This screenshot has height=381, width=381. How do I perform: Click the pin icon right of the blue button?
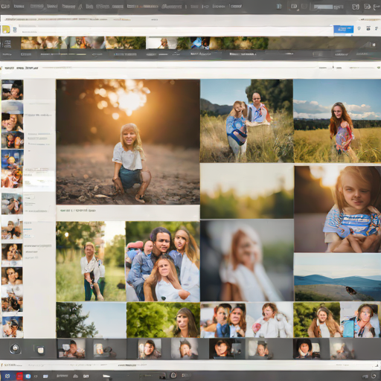359,29
